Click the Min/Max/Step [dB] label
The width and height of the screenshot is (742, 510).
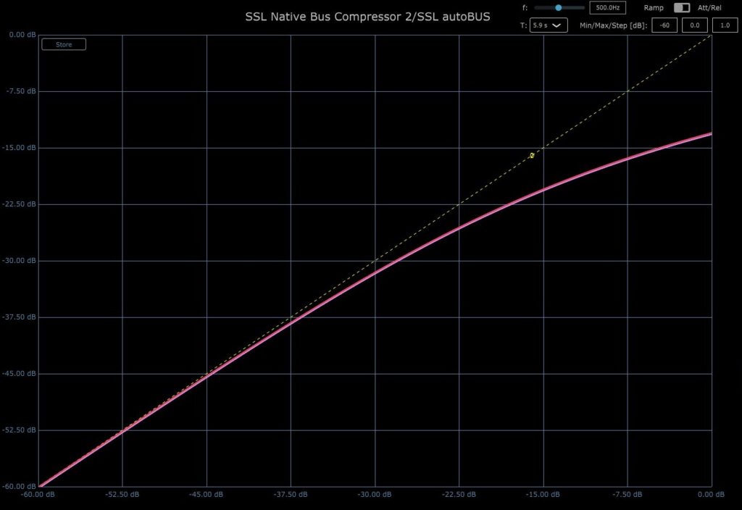[x=612, y=25]
